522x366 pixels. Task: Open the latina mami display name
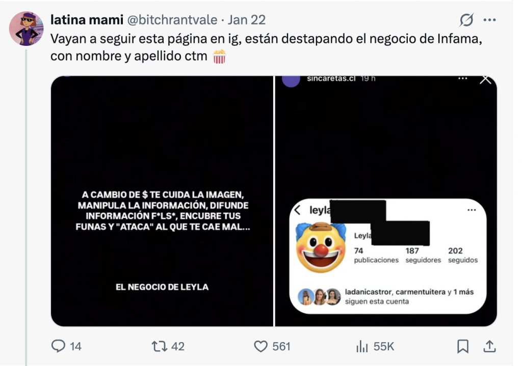pos(87,20)
